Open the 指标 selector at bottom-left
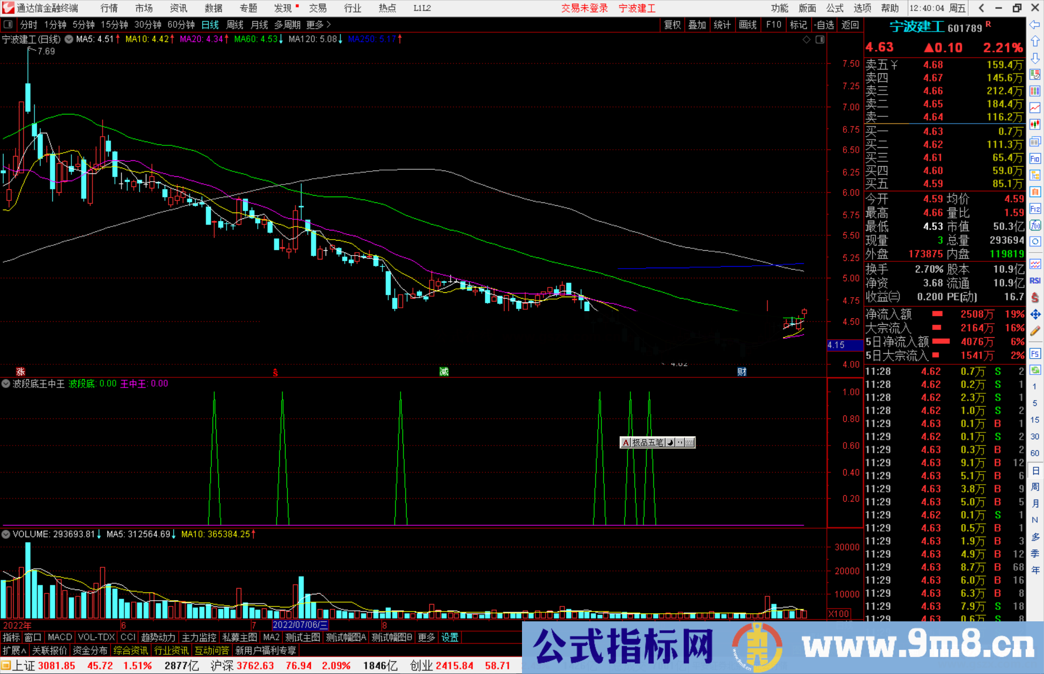The image size is (1044, 674). [x=11, y=638]
